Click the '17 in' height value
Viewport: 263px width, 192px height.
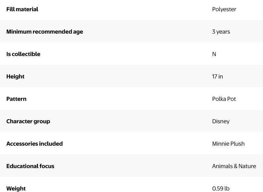[x=217, y=77]
